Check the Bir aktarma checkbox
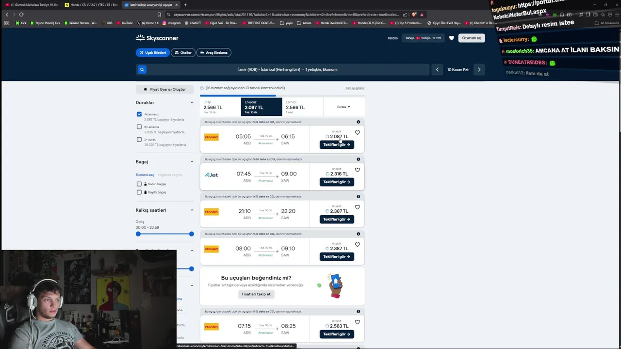621x349 pixels. [x=139, y=127]
